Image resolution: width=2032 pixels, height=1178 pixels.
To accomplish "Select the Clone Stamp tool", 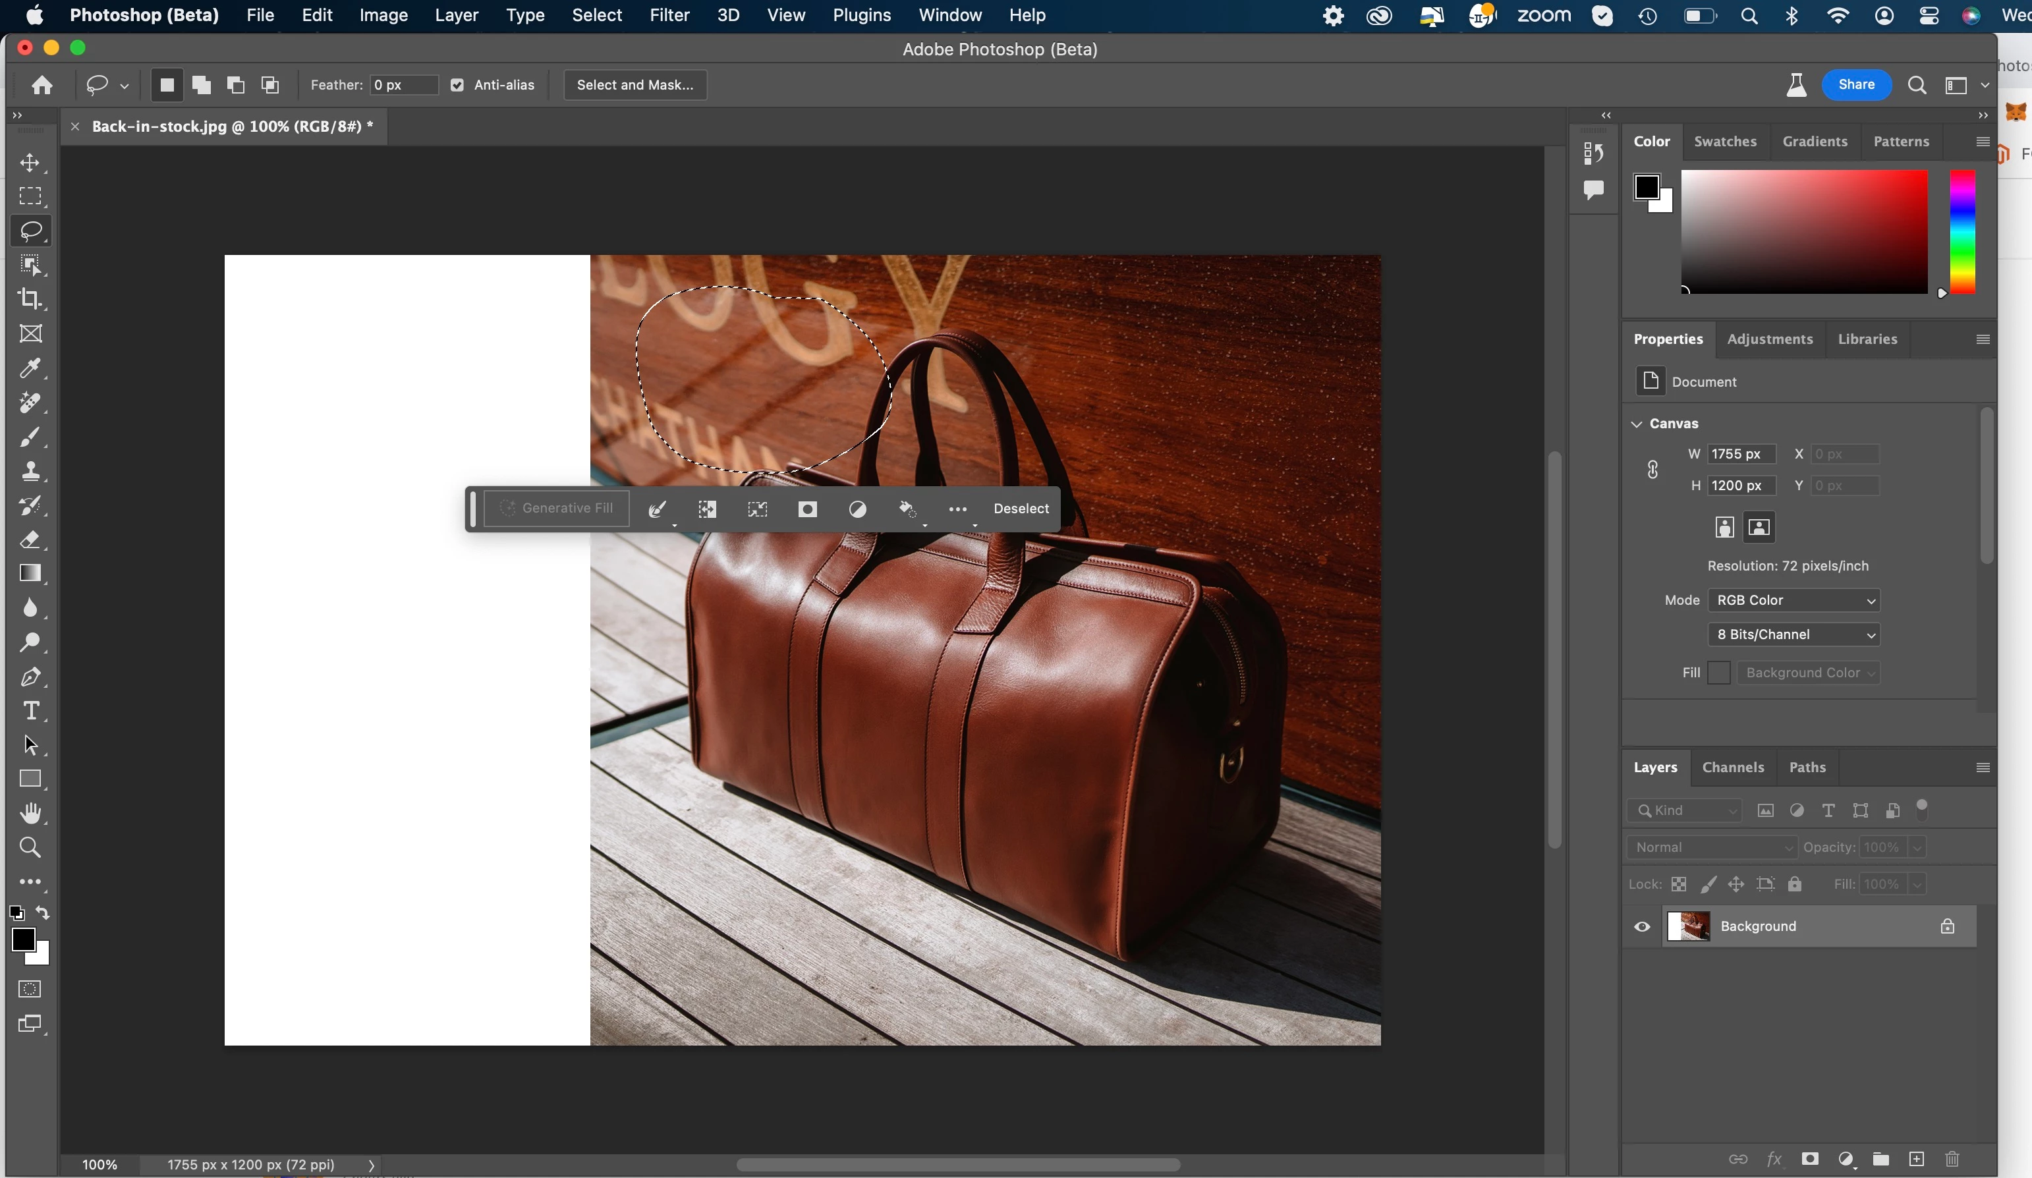I will 31,471.
